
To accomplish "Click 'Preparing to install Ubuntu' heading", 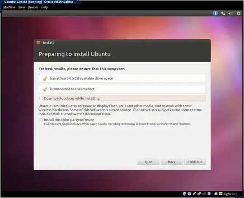I will click(x=75, y=54).
